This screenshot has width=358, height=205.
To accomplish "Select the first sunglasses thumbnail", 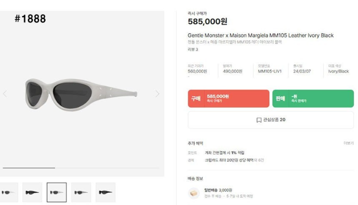I will tap(8, 192).
